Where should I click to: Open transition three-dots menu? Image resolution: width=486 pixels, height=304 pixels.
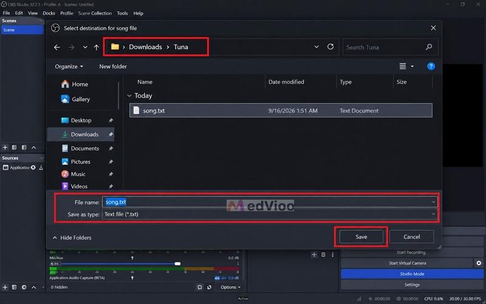pos(332,254)
